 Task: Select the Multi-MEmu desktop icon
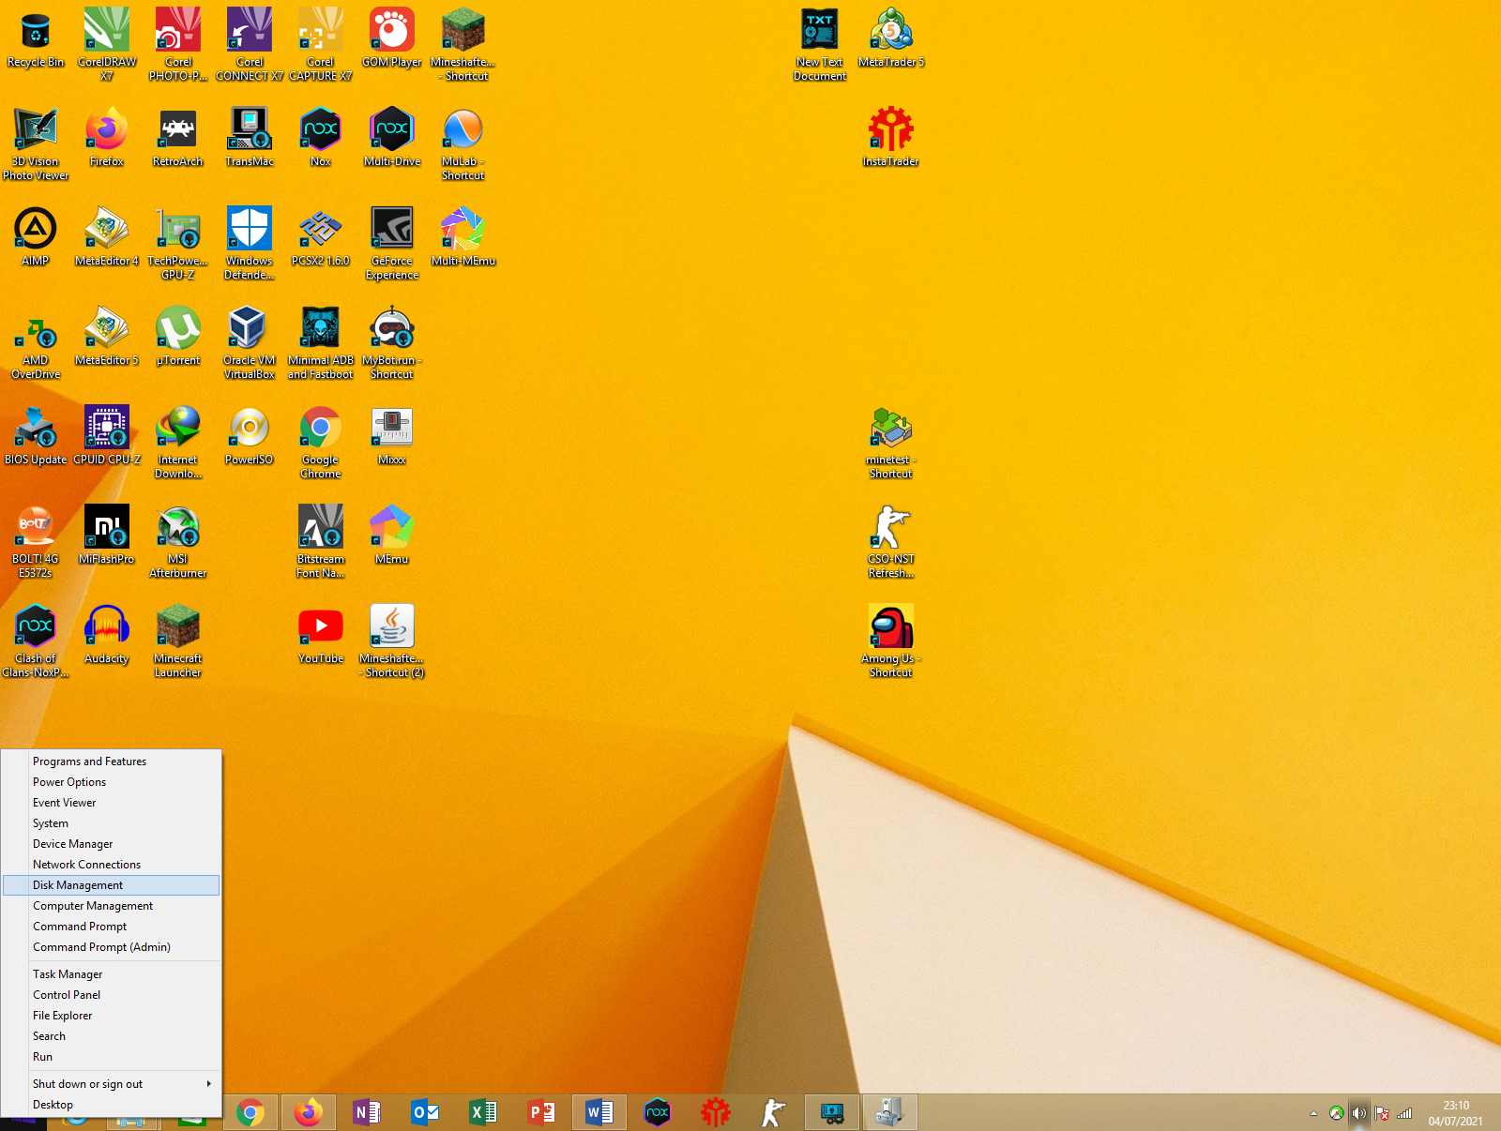[x=463, y=237]
